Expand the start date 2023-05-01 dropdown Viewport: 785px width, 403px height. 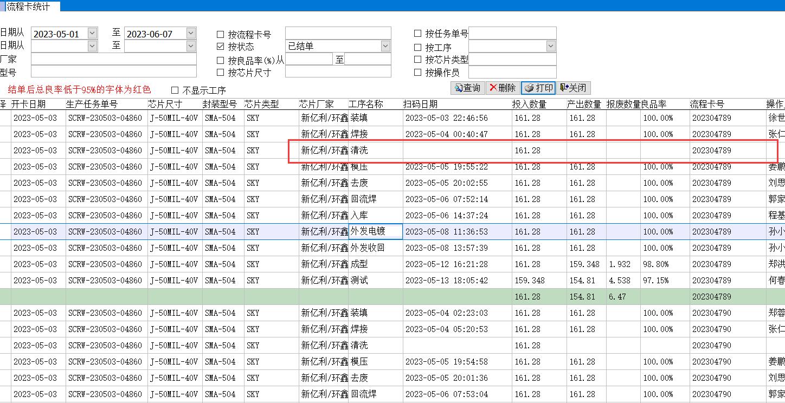[92, 34]
